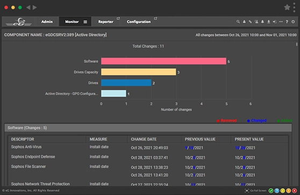This screenshot has width=300, height=195.
Task: Open the Monitor hamburger menu icon
Action: click(x=85, y=22)
